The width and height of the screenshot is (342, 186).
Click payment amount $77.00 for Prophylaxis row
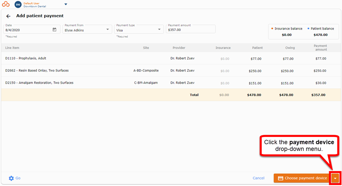point(321,59)
